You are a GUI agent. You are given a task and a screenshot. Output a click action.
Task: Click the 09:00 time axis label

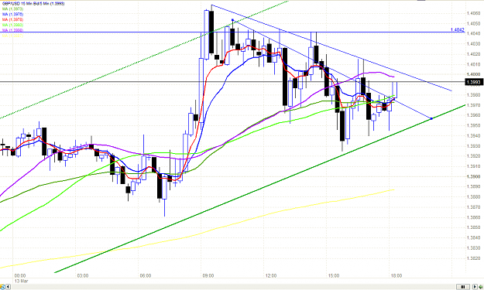(x=208, y=275)
